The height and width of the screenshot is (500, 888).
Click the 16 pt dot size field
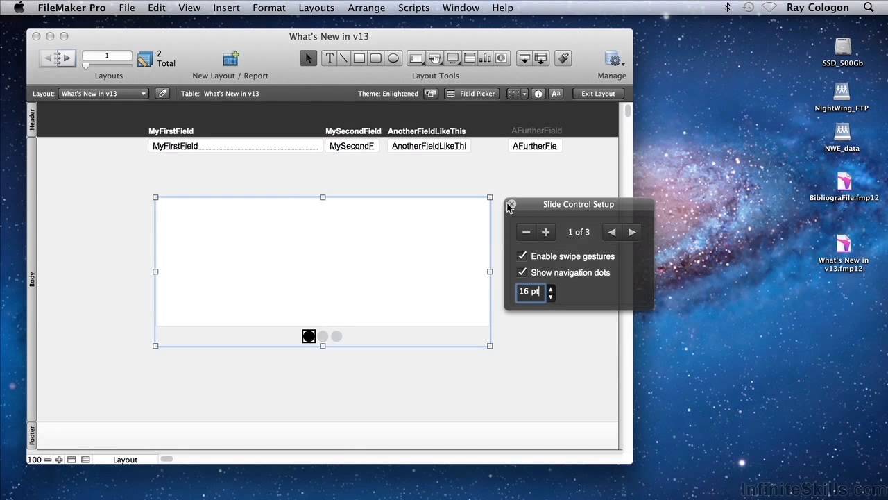coord(531,292)
